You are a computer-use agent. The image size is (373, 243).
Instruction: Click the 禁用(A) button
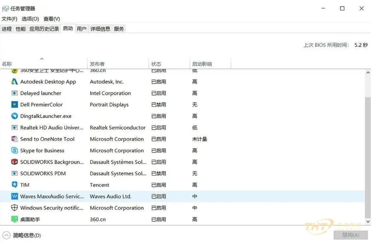coord(351,235)
